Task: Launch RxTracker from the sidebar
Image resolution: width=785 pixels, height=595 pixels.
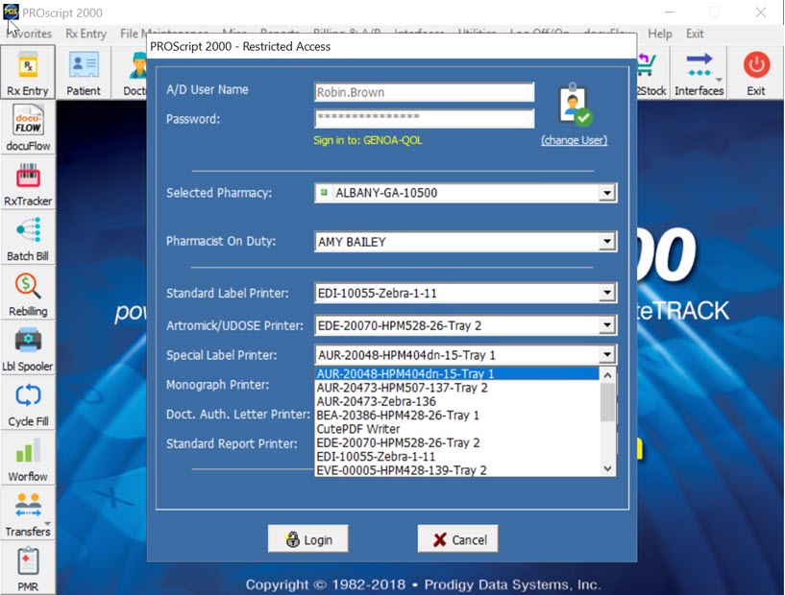Action: click(28, 182)
